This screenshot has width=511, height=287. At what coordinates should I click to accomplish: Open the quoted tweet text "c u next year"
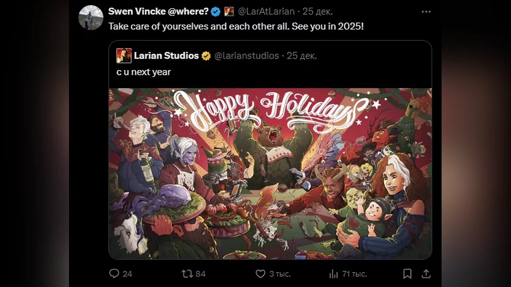[144, 72]
